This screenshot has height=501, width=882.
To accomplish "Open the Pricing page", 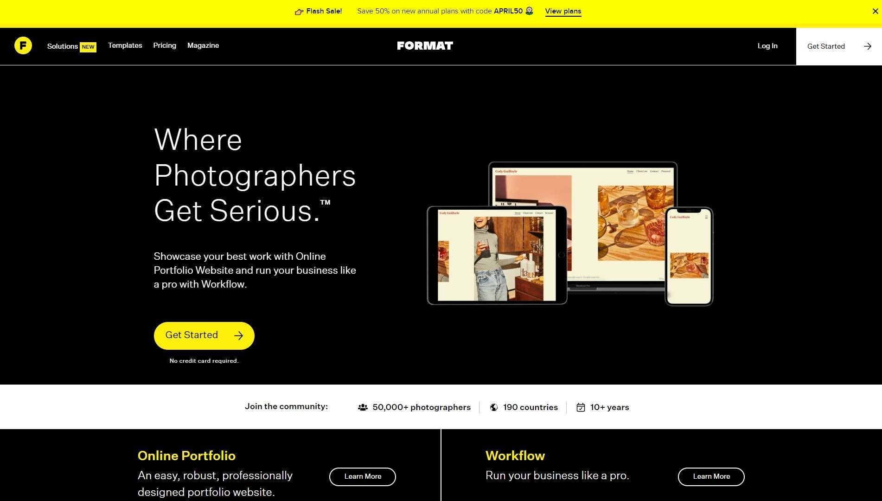I will pos(165,45).
